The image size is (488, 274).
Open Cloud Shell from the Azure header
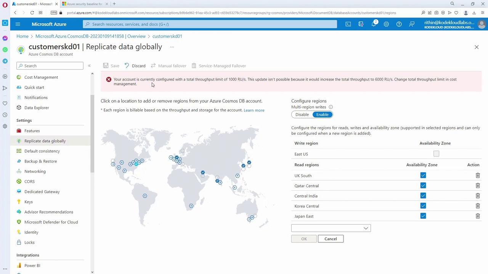tap(348, 24)
